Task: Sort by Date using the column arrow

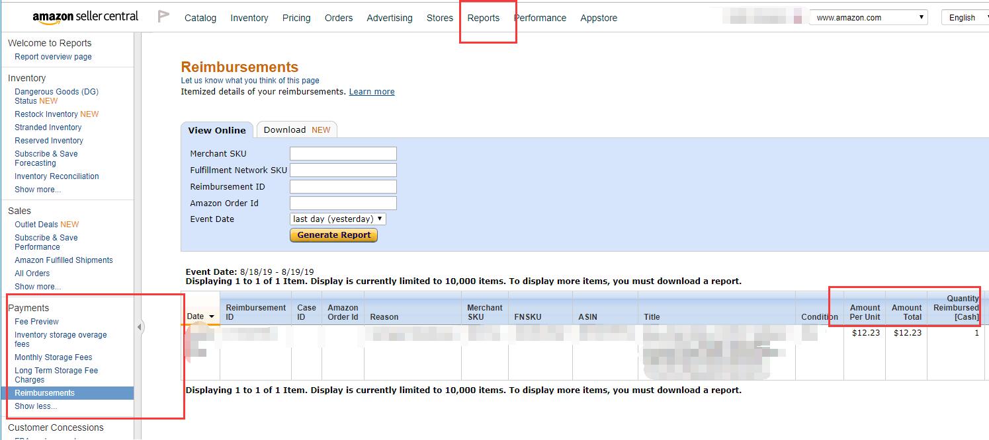Action: [x=212, y=316]
